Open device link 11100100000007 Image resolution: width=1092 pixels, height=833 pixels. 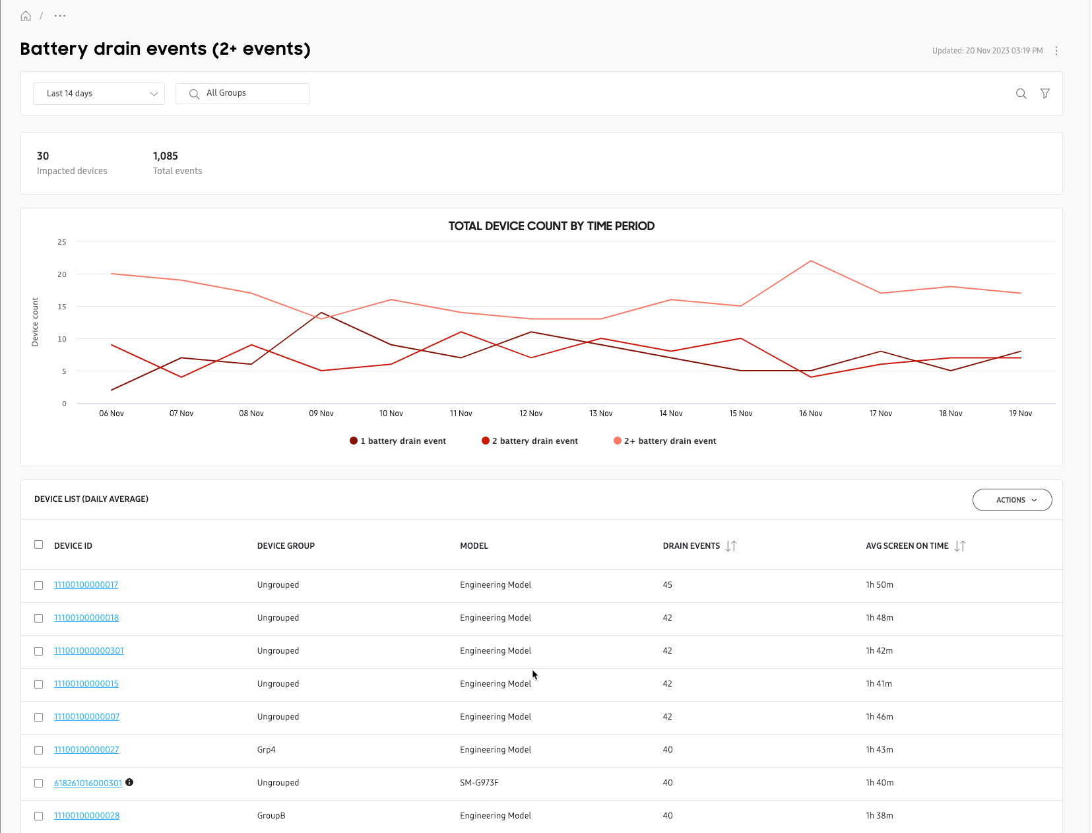(86, 717)
